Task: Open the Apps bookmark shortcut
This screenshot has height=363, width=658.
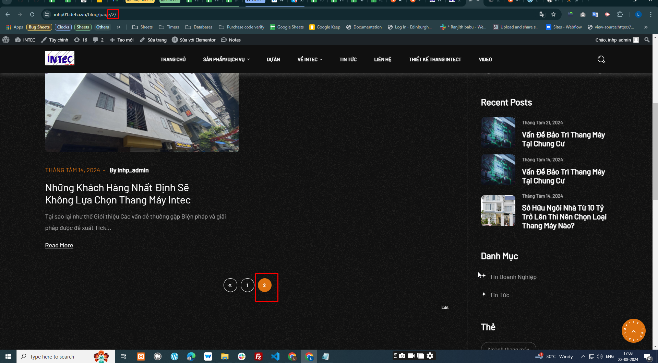Action: coord(15,27)
